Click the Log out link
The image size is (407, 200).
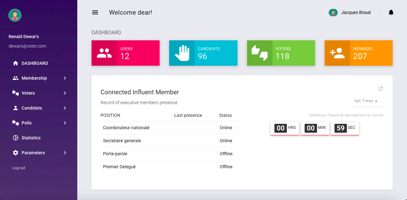pyautogui.click(x=19, y=168)
